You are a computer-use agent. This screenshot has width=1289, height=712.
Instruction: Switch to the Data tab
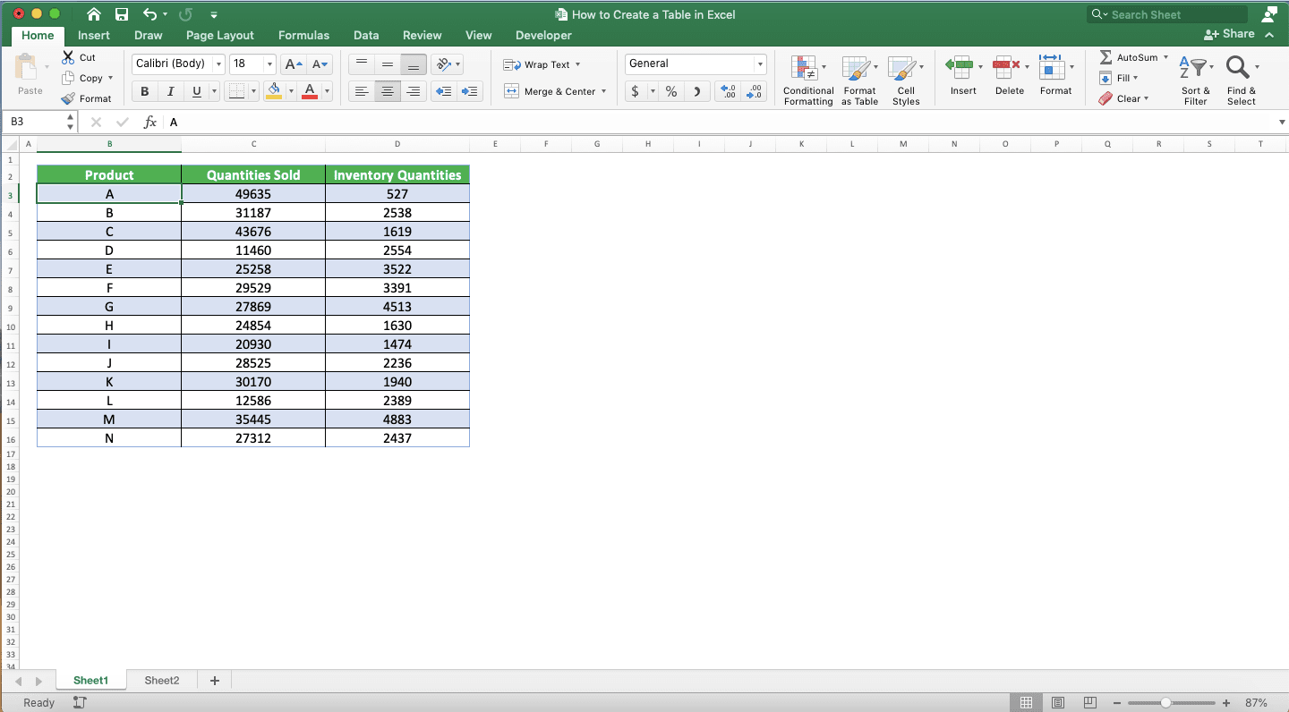(x=366, y=35)
